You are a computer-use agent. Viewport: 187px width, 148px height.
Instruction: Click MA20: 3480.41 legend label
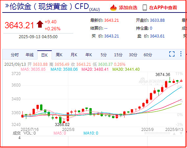pos(95,69)
